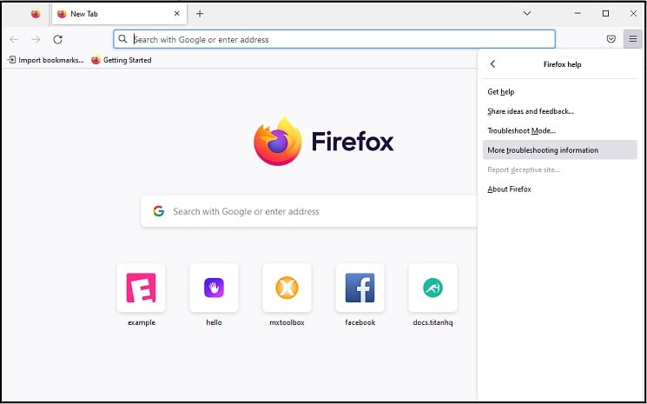Click the address bar field
Viewport: 647px width, 404px height.
(334, 39)
